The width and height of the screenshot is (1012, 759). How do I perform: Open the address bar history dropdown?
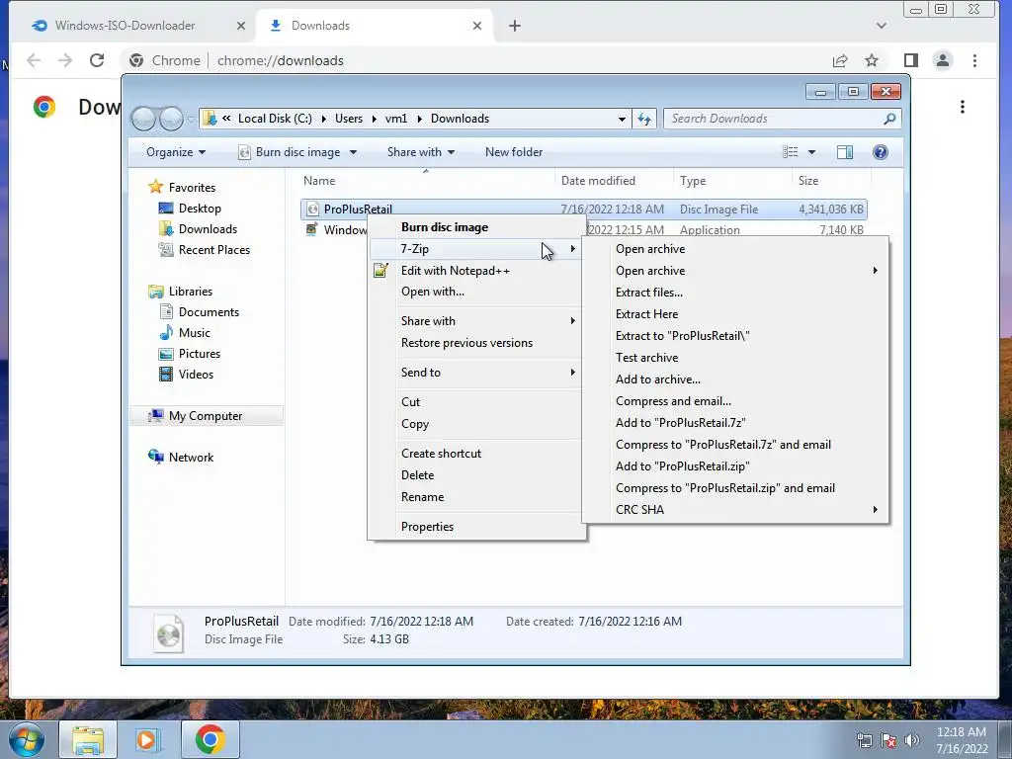tap(622, 119)
